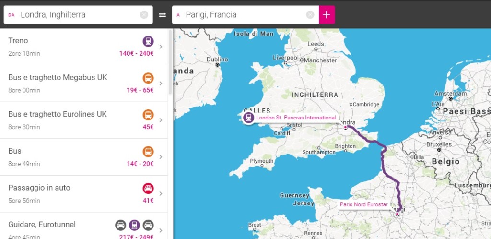Click the purple train icon in Treno row
The height and width of the screenshot is (239, 491).
point(148,41)
